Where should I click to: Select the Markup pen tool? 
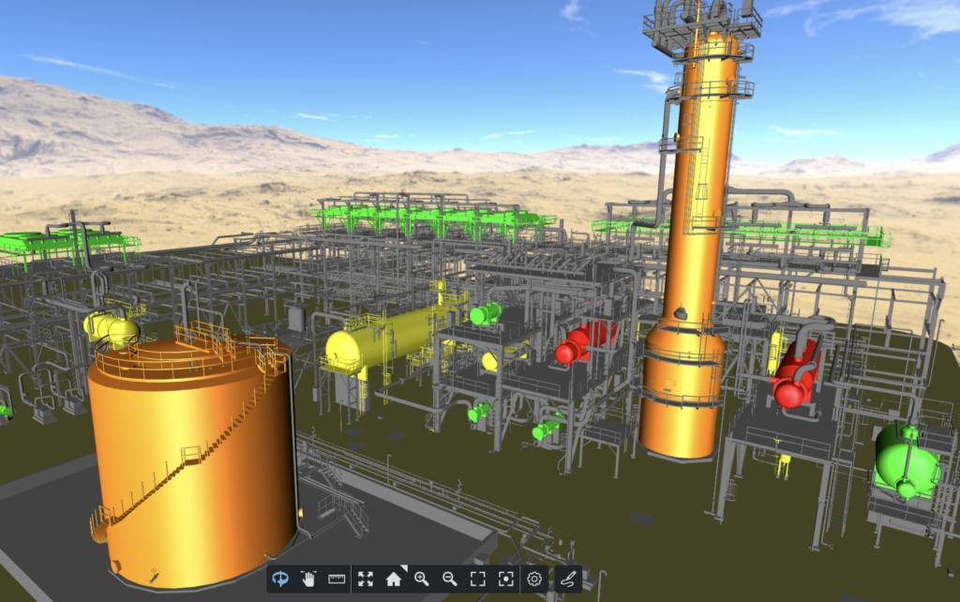(569, 579)
